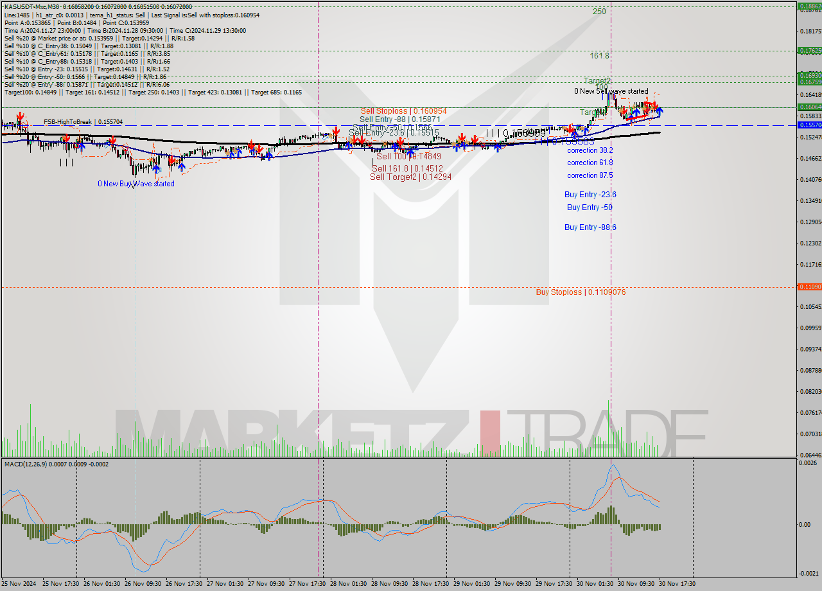Click the 'Buy Entry -88.6' label
Viewport: 822px width, 591px height.
tap(590, 227)
